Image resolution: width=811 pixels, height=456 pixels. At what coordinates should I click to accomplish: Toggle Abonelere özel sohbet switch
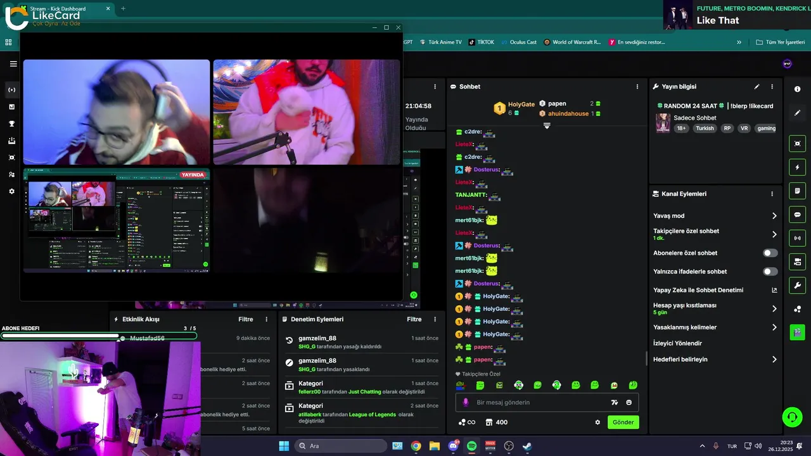[x=770, y=253]
